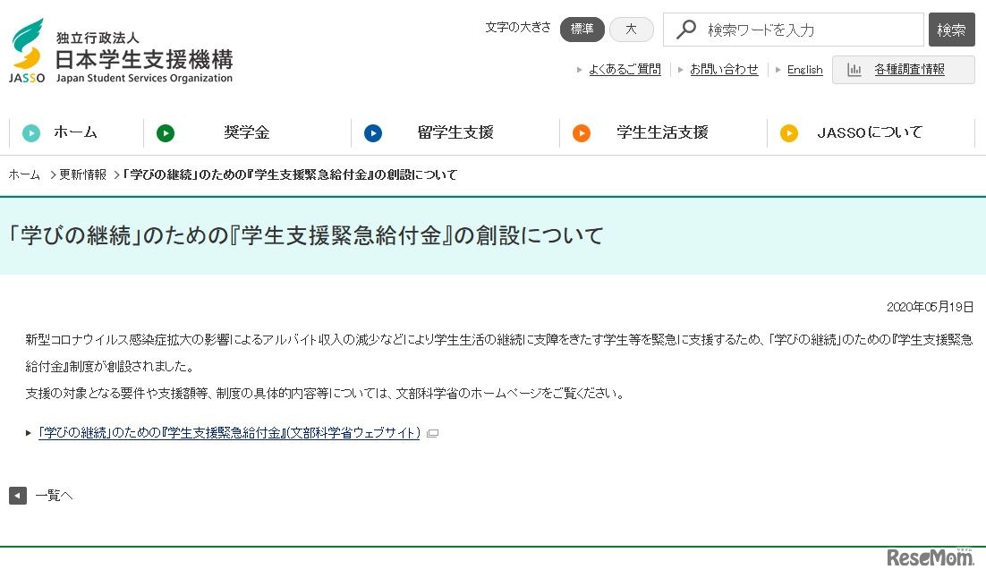Click the 更新情報 breadcrumb link
Screen dimensions: 986x578
(81, 174)
